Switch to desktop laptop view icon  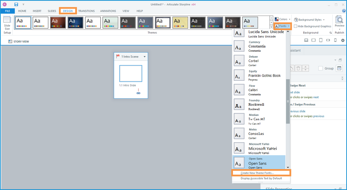click(x=306, y=40)
